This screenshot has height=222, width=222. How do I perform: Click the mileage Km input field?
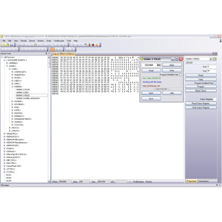pos(149,65)
